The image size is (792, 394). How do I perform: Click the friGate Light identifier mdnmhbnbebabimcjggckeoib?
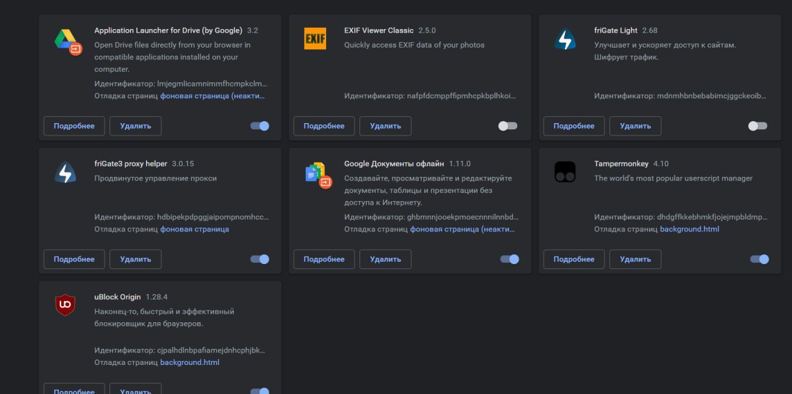click(x=712, y=96)
